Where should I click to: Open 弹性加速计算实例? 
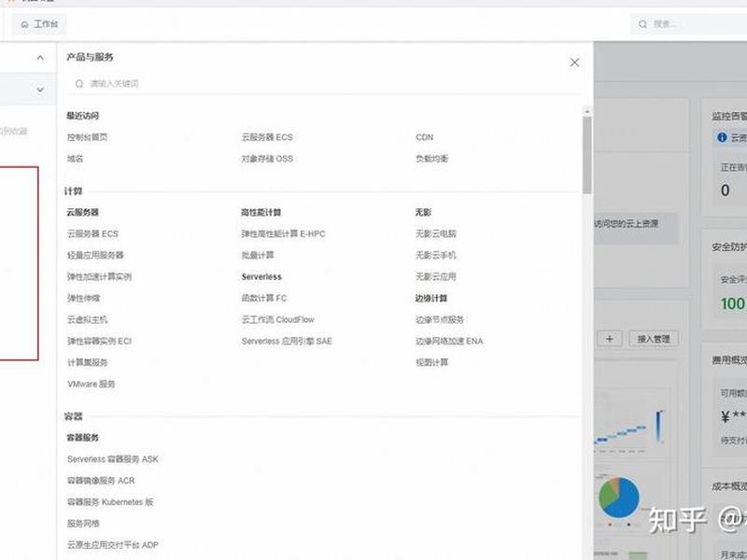pyautogui.click(x=99, y=276)
